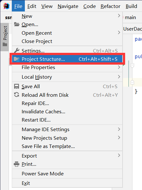This screenshot has width=142, height=190.
Task: Open the Refactor menu
Action: pos(110,6)
